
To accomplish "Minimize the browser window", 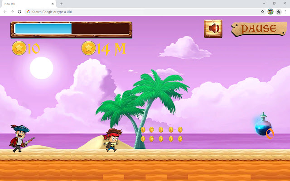I will [264, 3].
